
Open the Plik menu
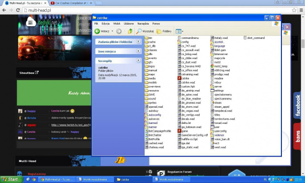[96, 24]
